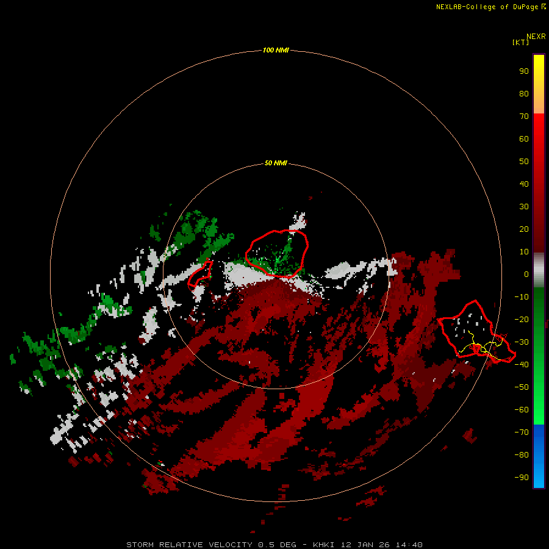Click the -40 value on the velocity scale
The image size is (549, 549).
coord(522,365)
